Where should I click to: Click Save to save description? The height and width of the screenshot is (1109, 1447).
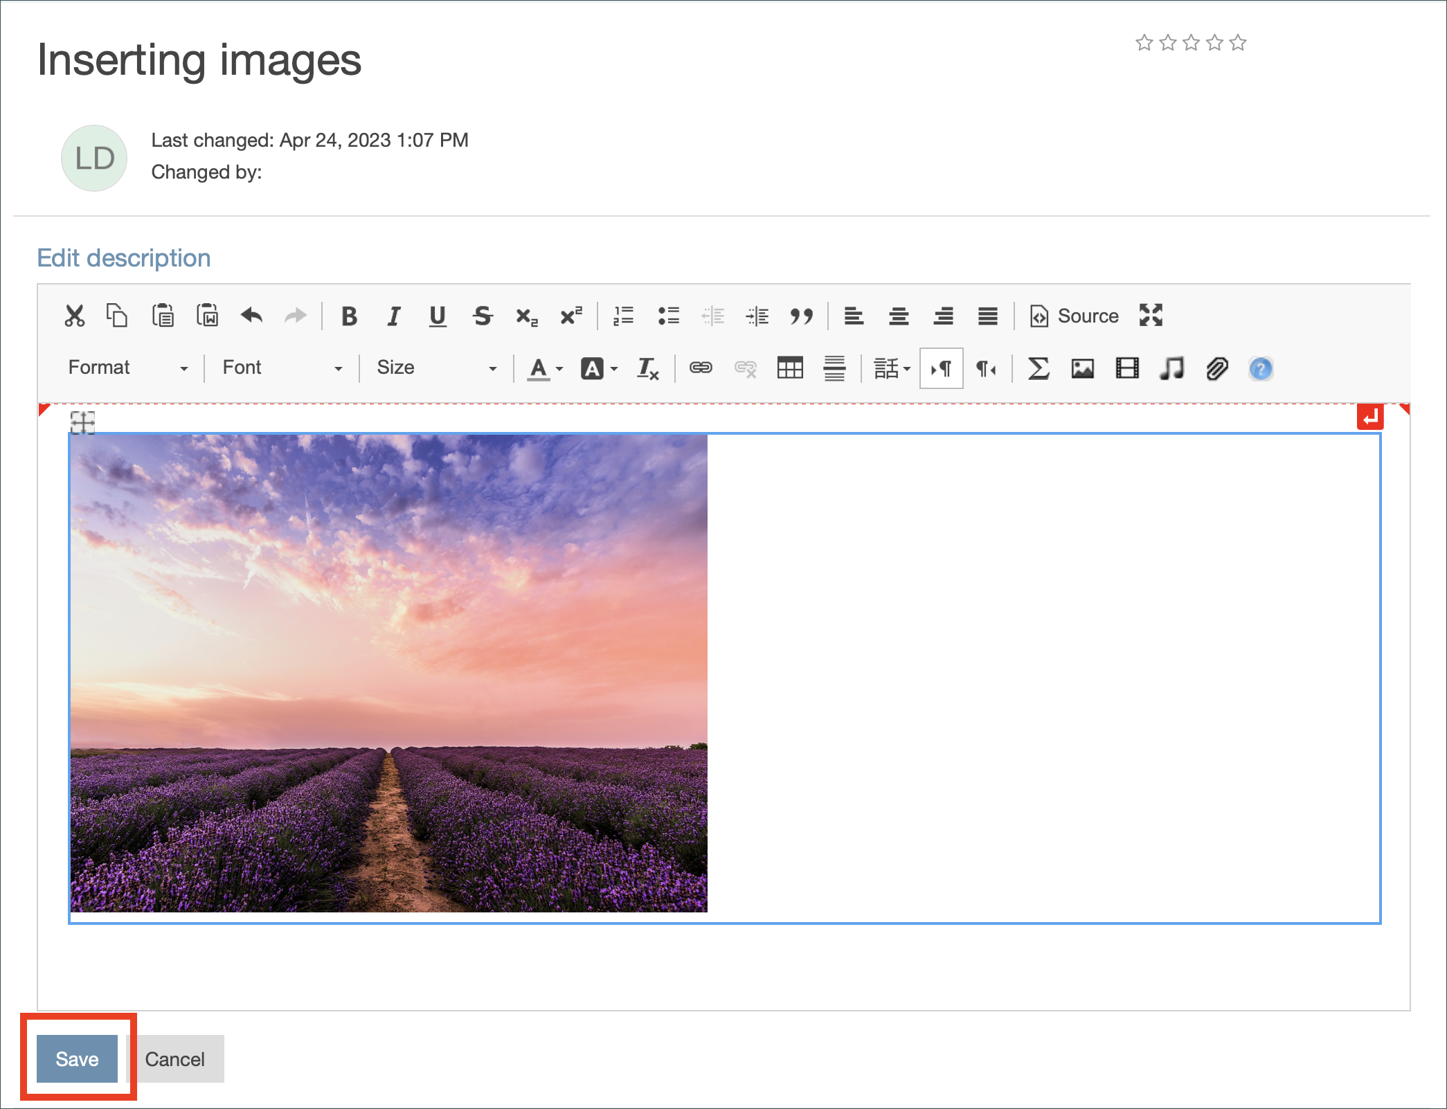point(77,1059)
